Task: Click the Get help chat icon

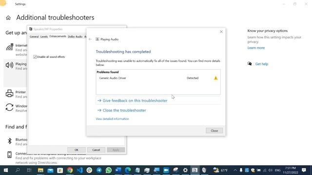Action: tap(250, 64)
